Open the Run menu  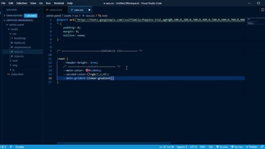click(x=48, y=3)
